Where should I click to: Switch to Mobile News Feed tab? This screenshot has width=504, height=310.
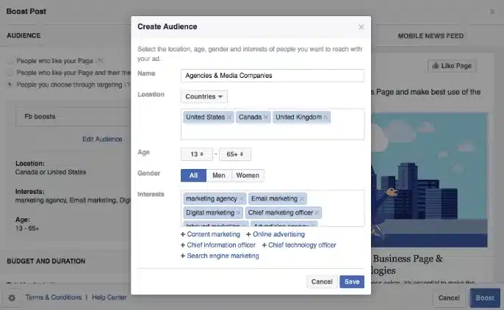click(x=431, y=35)
